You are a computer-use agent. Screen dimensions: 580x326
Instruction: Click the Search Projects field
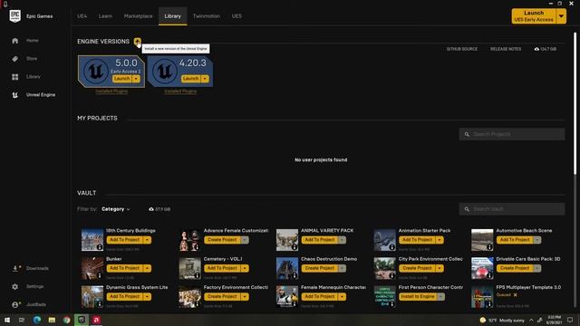click(512, 134)
